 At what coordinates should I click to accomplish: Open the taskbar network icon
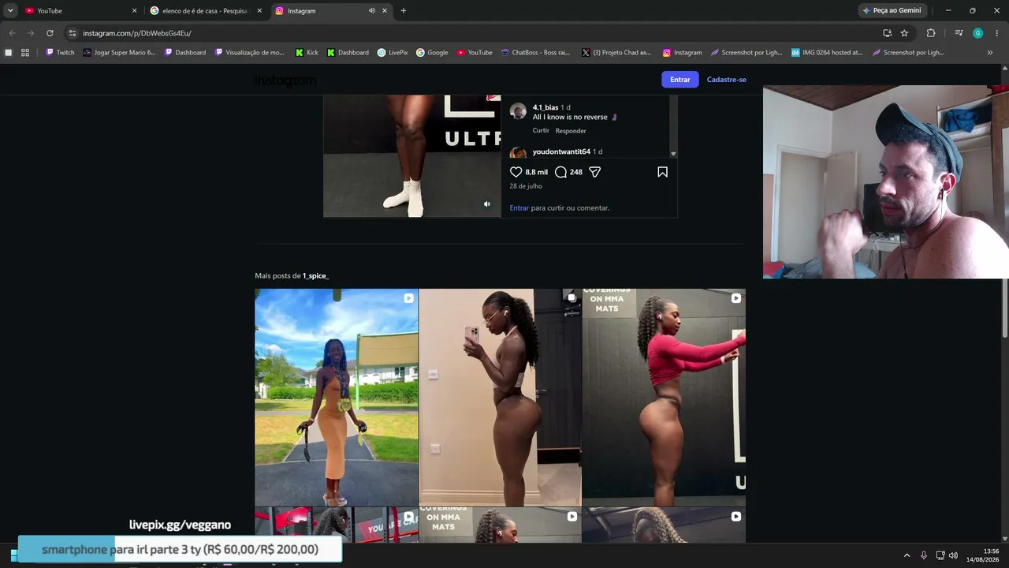(940, 555)
